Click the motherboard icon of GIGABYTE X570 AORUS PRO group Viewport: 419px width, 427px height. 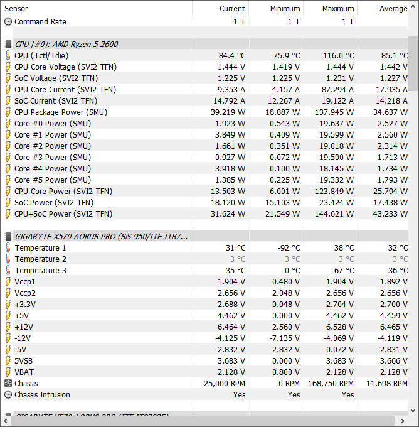[8, 237]
